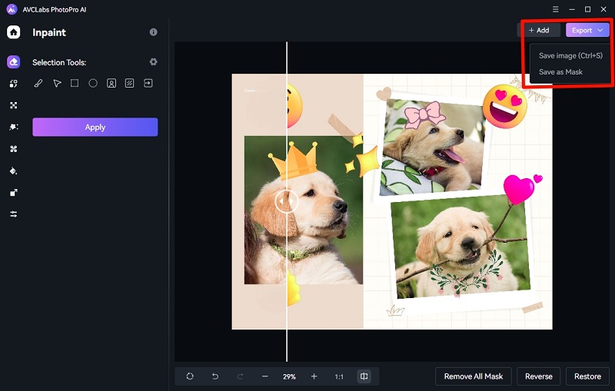Redo the last action
This screenshot has height=391, width=615.
point(240,376)
